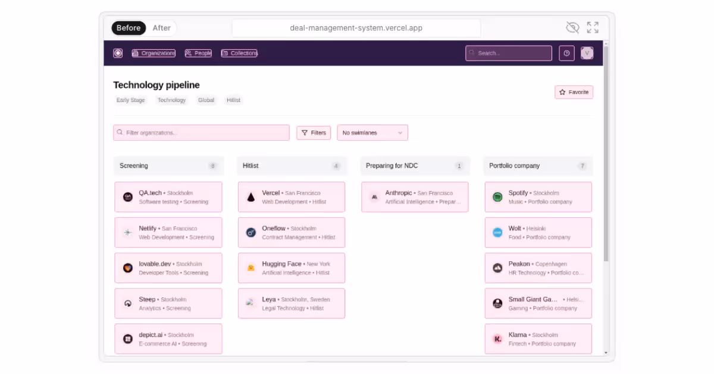
Task: Click the Hitlist tag under title
Action: point(234,100)
